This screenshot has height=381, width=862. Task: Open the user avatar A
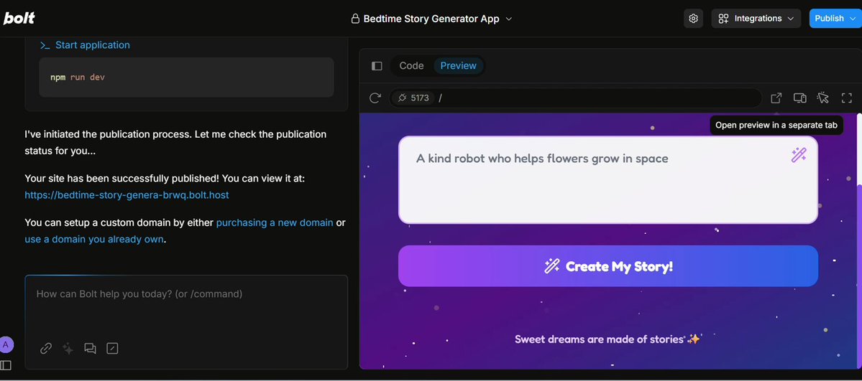coord(6,345)
